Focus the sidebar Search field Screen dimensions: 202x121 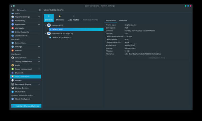(x=27, y=10)
